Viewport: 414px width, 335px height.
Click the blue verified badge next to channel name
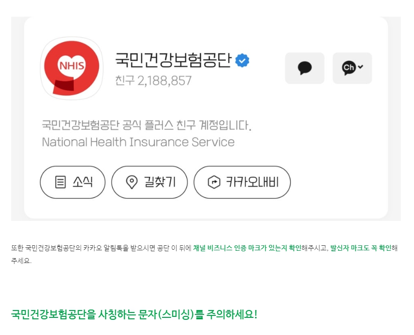pos(242,61)
